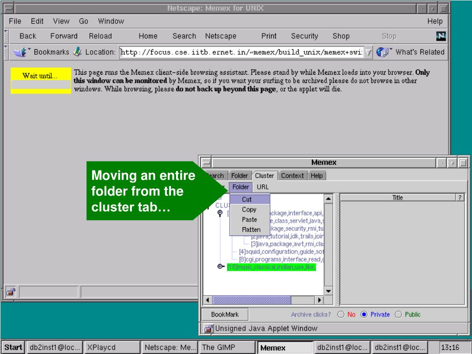Click the Title column header

(x=398, y=197)
